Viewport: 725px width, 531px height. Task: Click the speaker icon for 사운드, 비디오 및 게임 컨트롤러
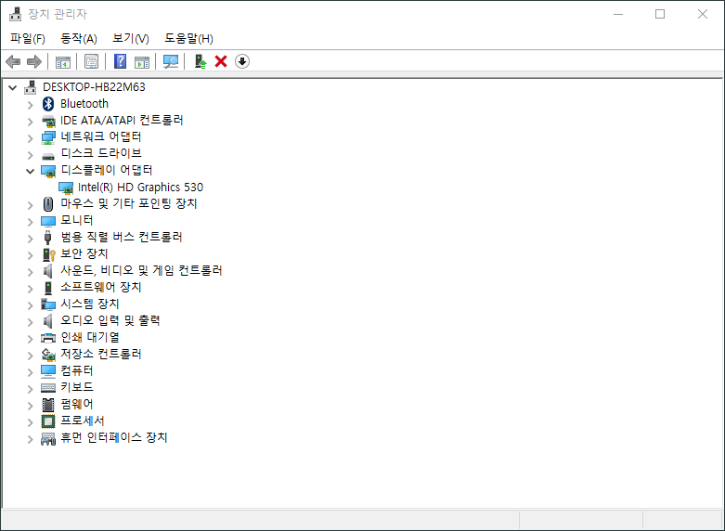click(47, 270)
